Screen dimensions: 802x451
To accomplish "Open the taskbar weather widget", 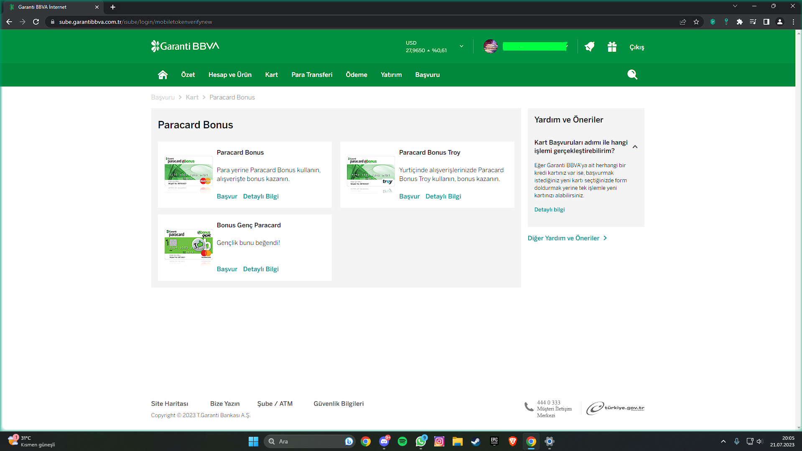I will tap(32, 441).
